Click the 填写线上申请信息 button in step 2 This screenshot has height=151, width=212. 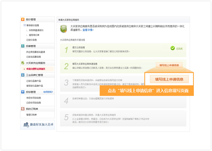pyautogui.click(x=169, y=65)
